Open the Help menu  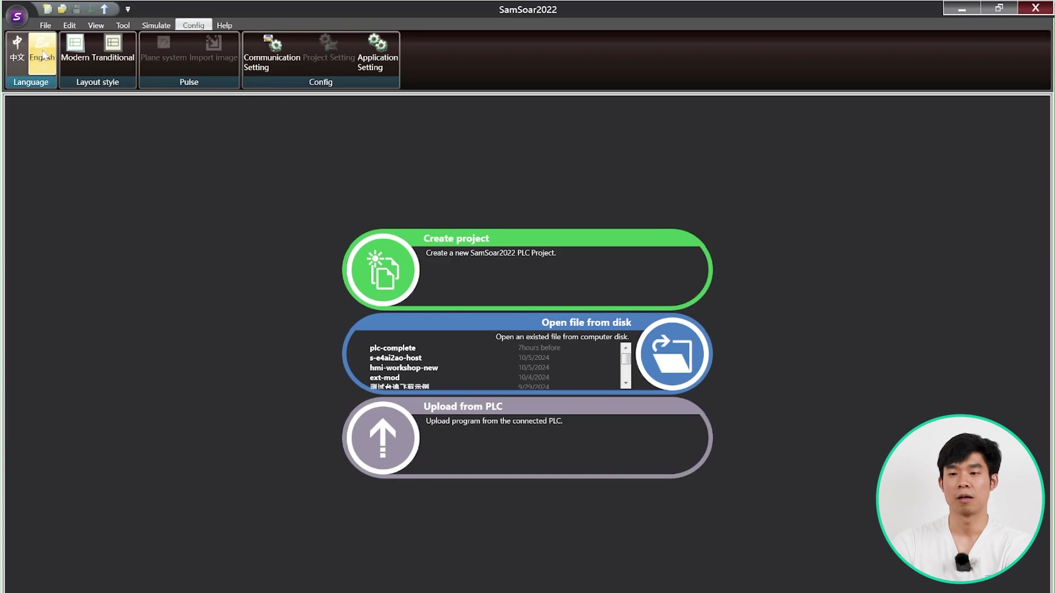[x=224, y=25]
